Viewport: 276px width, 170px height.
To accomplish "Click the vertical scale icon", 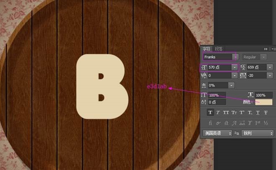I will [x=204, y=95].
